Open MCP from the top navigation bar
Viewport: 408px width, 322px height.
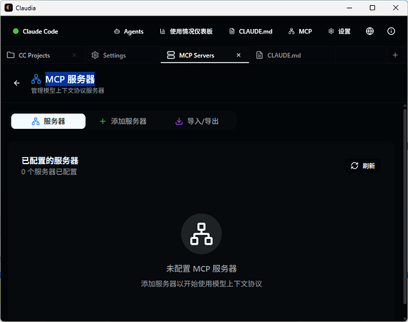click(x=300, y=32)
